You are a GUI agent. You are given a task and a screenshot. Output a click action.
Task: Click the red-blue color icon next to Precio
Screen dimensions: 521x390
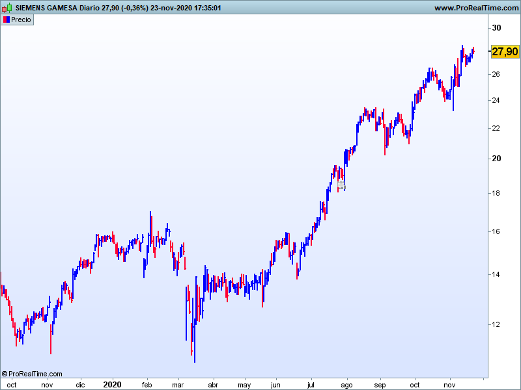6,19
